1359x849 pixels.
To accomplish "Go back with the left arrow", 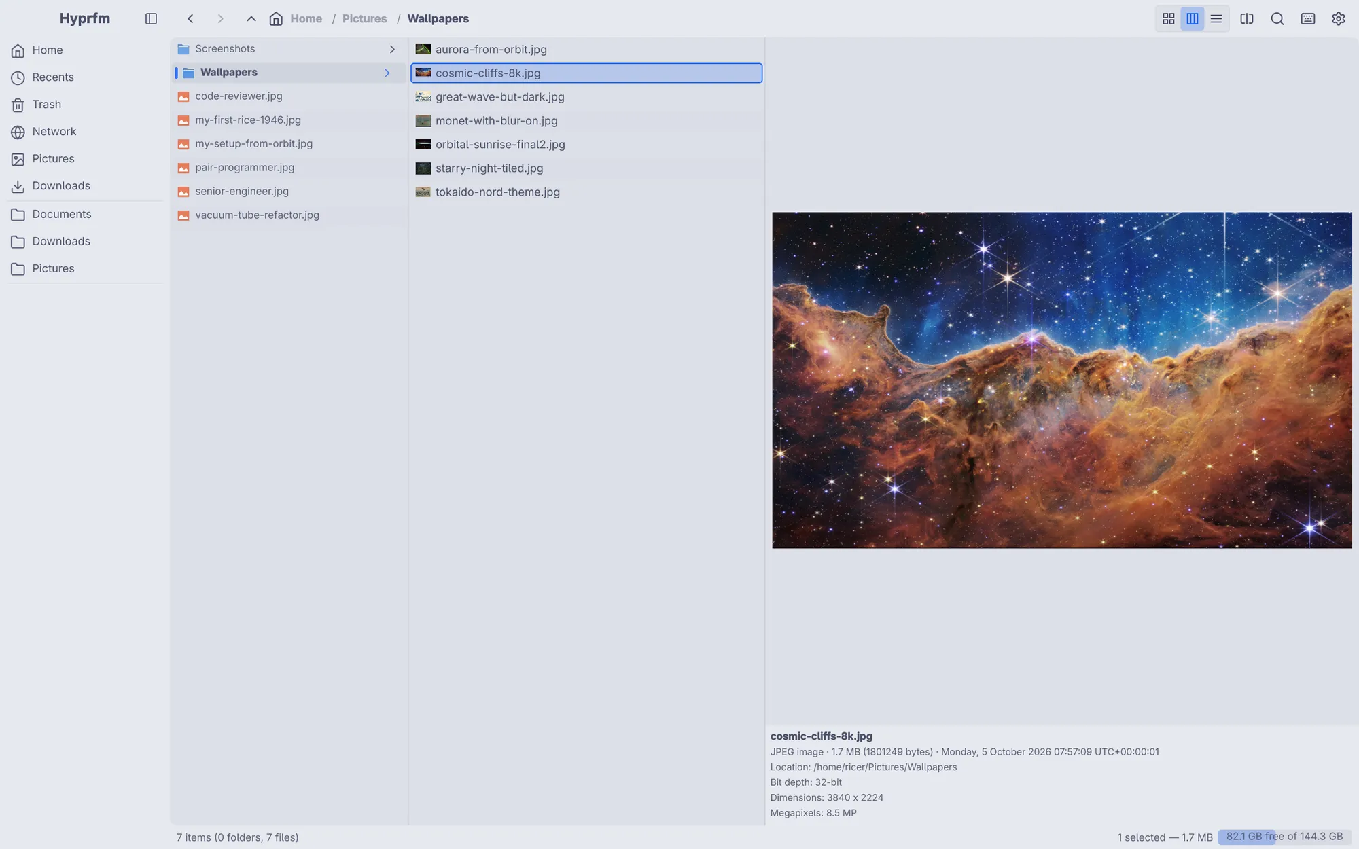I will click(x=190, y=19).
